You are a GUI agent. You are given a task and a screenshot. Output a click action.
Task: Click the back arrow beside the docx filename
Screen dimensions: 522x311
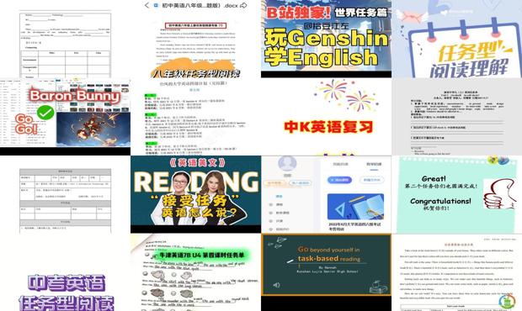click(x=146, y=5)
